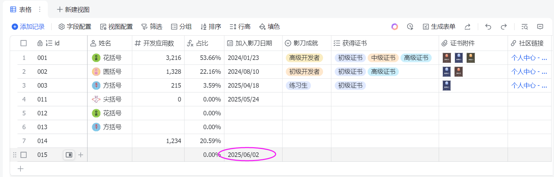Open the 填色 fill color tool
The image size is (554, 177).
point(269,27)
